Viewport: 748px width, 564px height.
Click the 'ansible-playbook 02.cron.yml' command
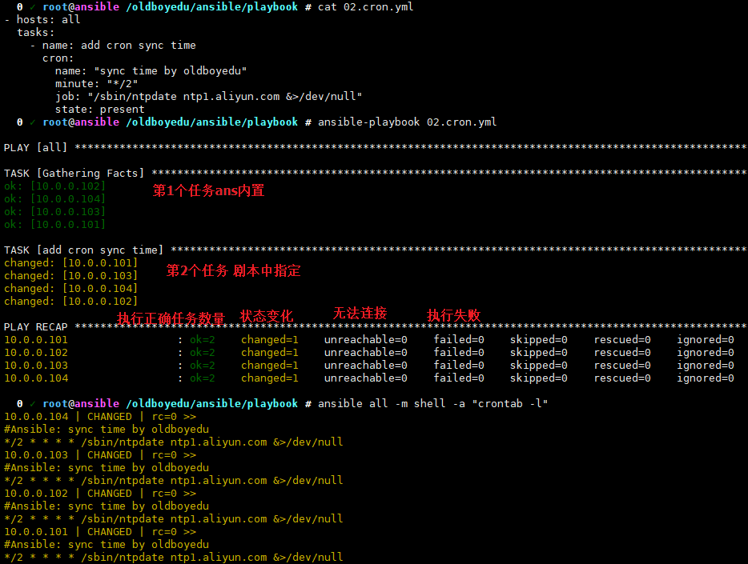[x=407, y=122]
